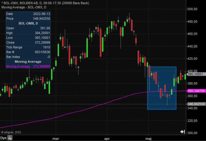The image size is (206, 141).
Task: Select the High value 384,20001
Action: pyautogui.click(x=42, y=33)
